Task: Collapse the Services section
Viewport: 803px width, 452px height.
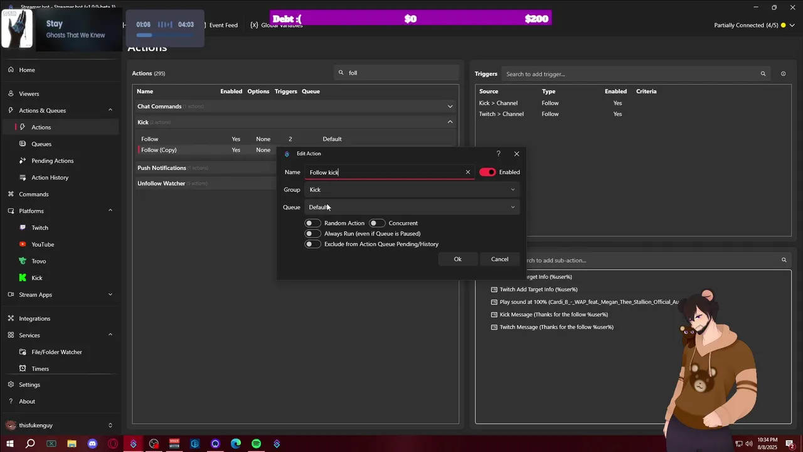Action: (x=110, y=335)
